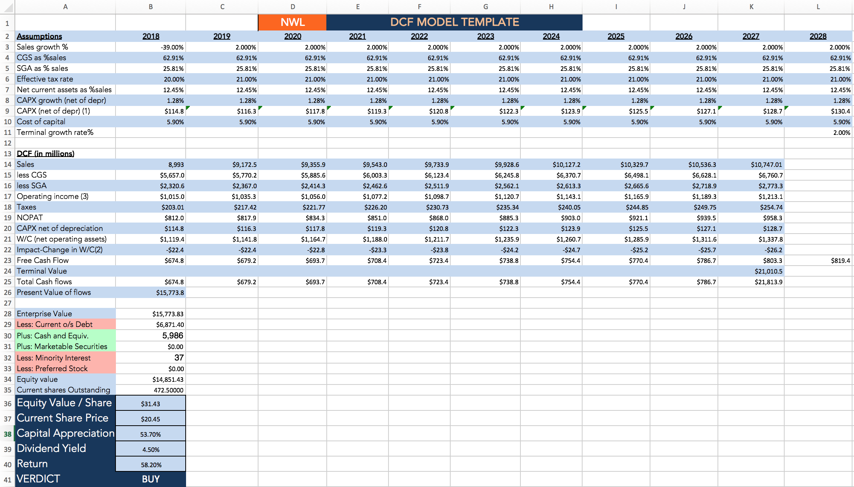Screen dimensions: 854x487
Task: Select the Cost of capital label
Action: 65,122
